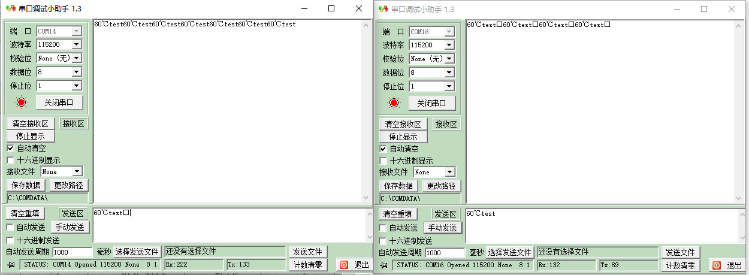Click 选择发送文件 in COM16 window
The height and width of the screenshot is (275, 749).
pyautogui.click(x=510, y=252)
